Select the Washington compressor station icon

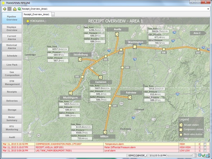[x=135, y=47]
